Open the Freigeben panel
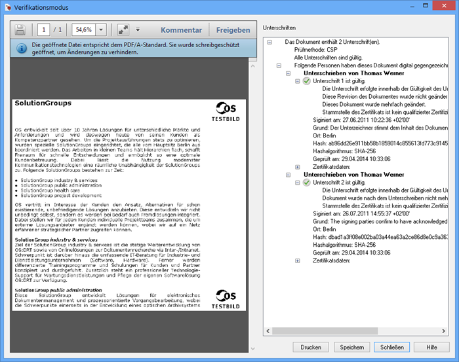Image resolution: width=459 pixels, height=362 pixels. point(233,30)
